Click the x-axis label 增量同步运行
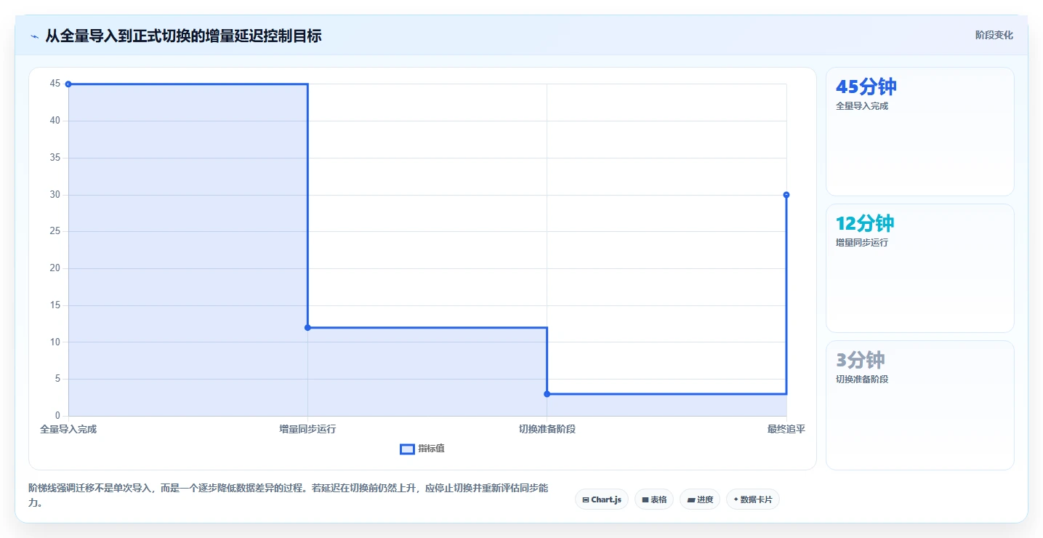Image resolution: width=1043 pixels, height=538 pixels. (x=307, y=429)
